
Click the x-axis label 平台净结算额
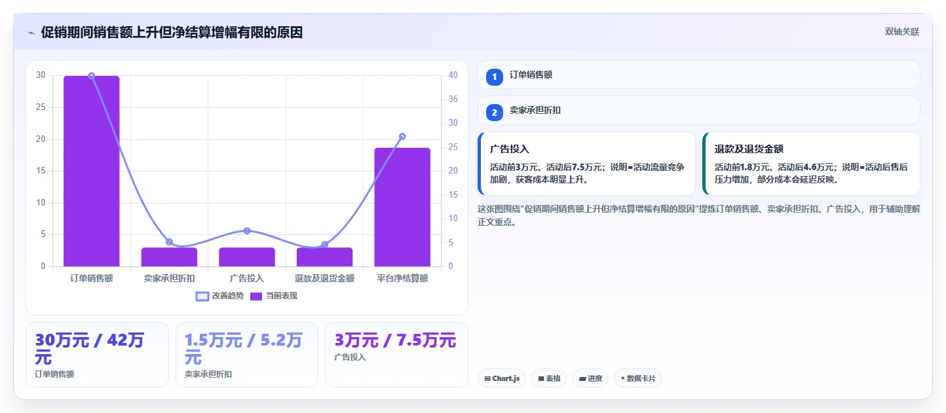click(x=402, y=278)
